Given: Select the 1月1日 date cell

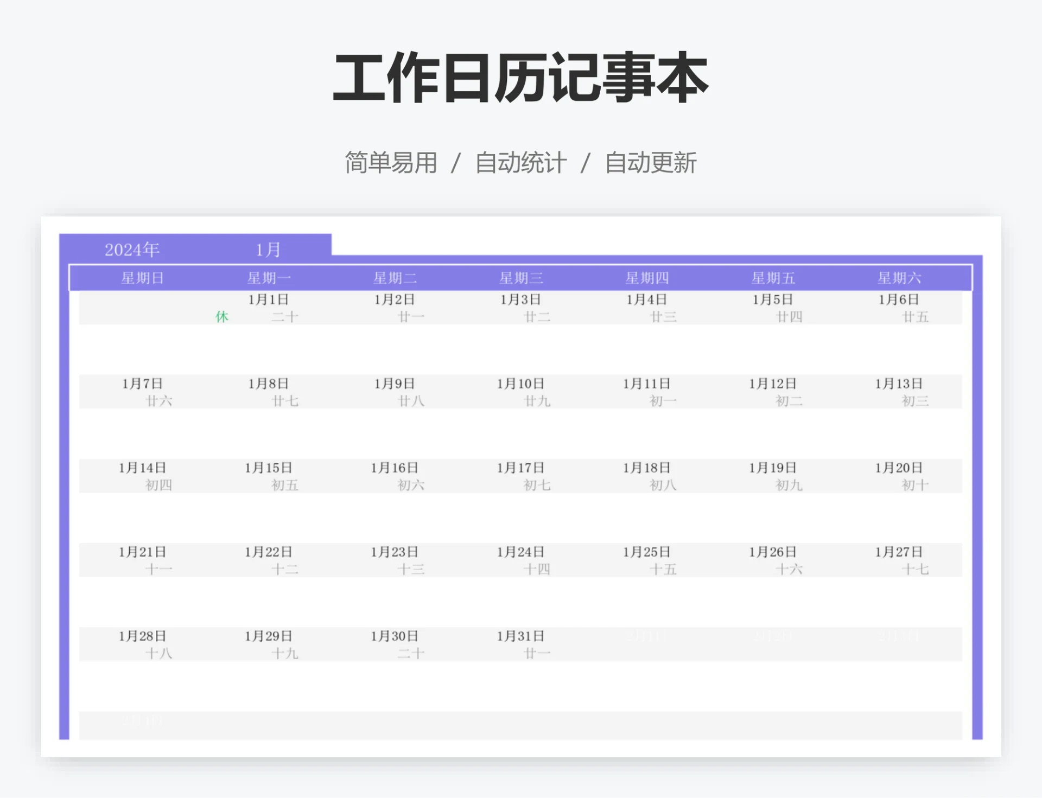Looking at the screenshot, I should click(269, 299).
